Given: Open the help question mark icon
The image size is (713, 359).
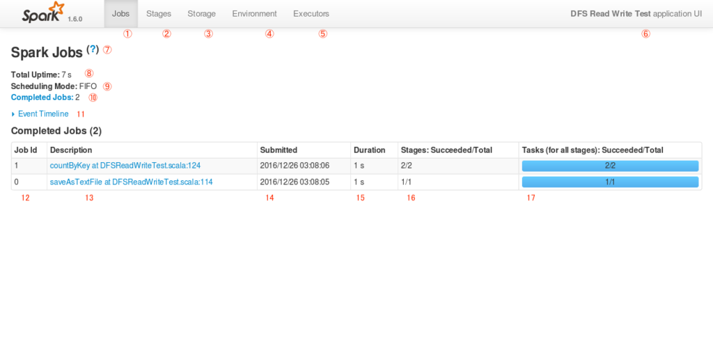Looking at the screenshot, I should (x=93, y=49).
